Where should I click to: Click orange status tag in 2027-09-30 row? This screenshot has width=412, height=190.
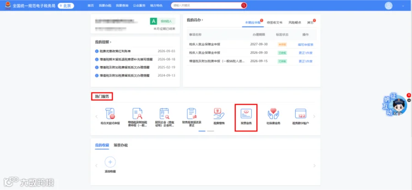(x=282, y=45)
